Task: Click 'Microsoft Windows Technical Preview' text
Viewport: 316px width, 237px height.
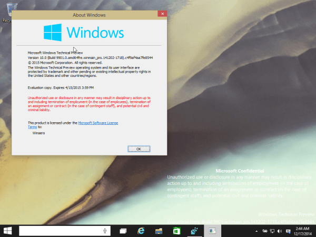Action: pos(55,53)
